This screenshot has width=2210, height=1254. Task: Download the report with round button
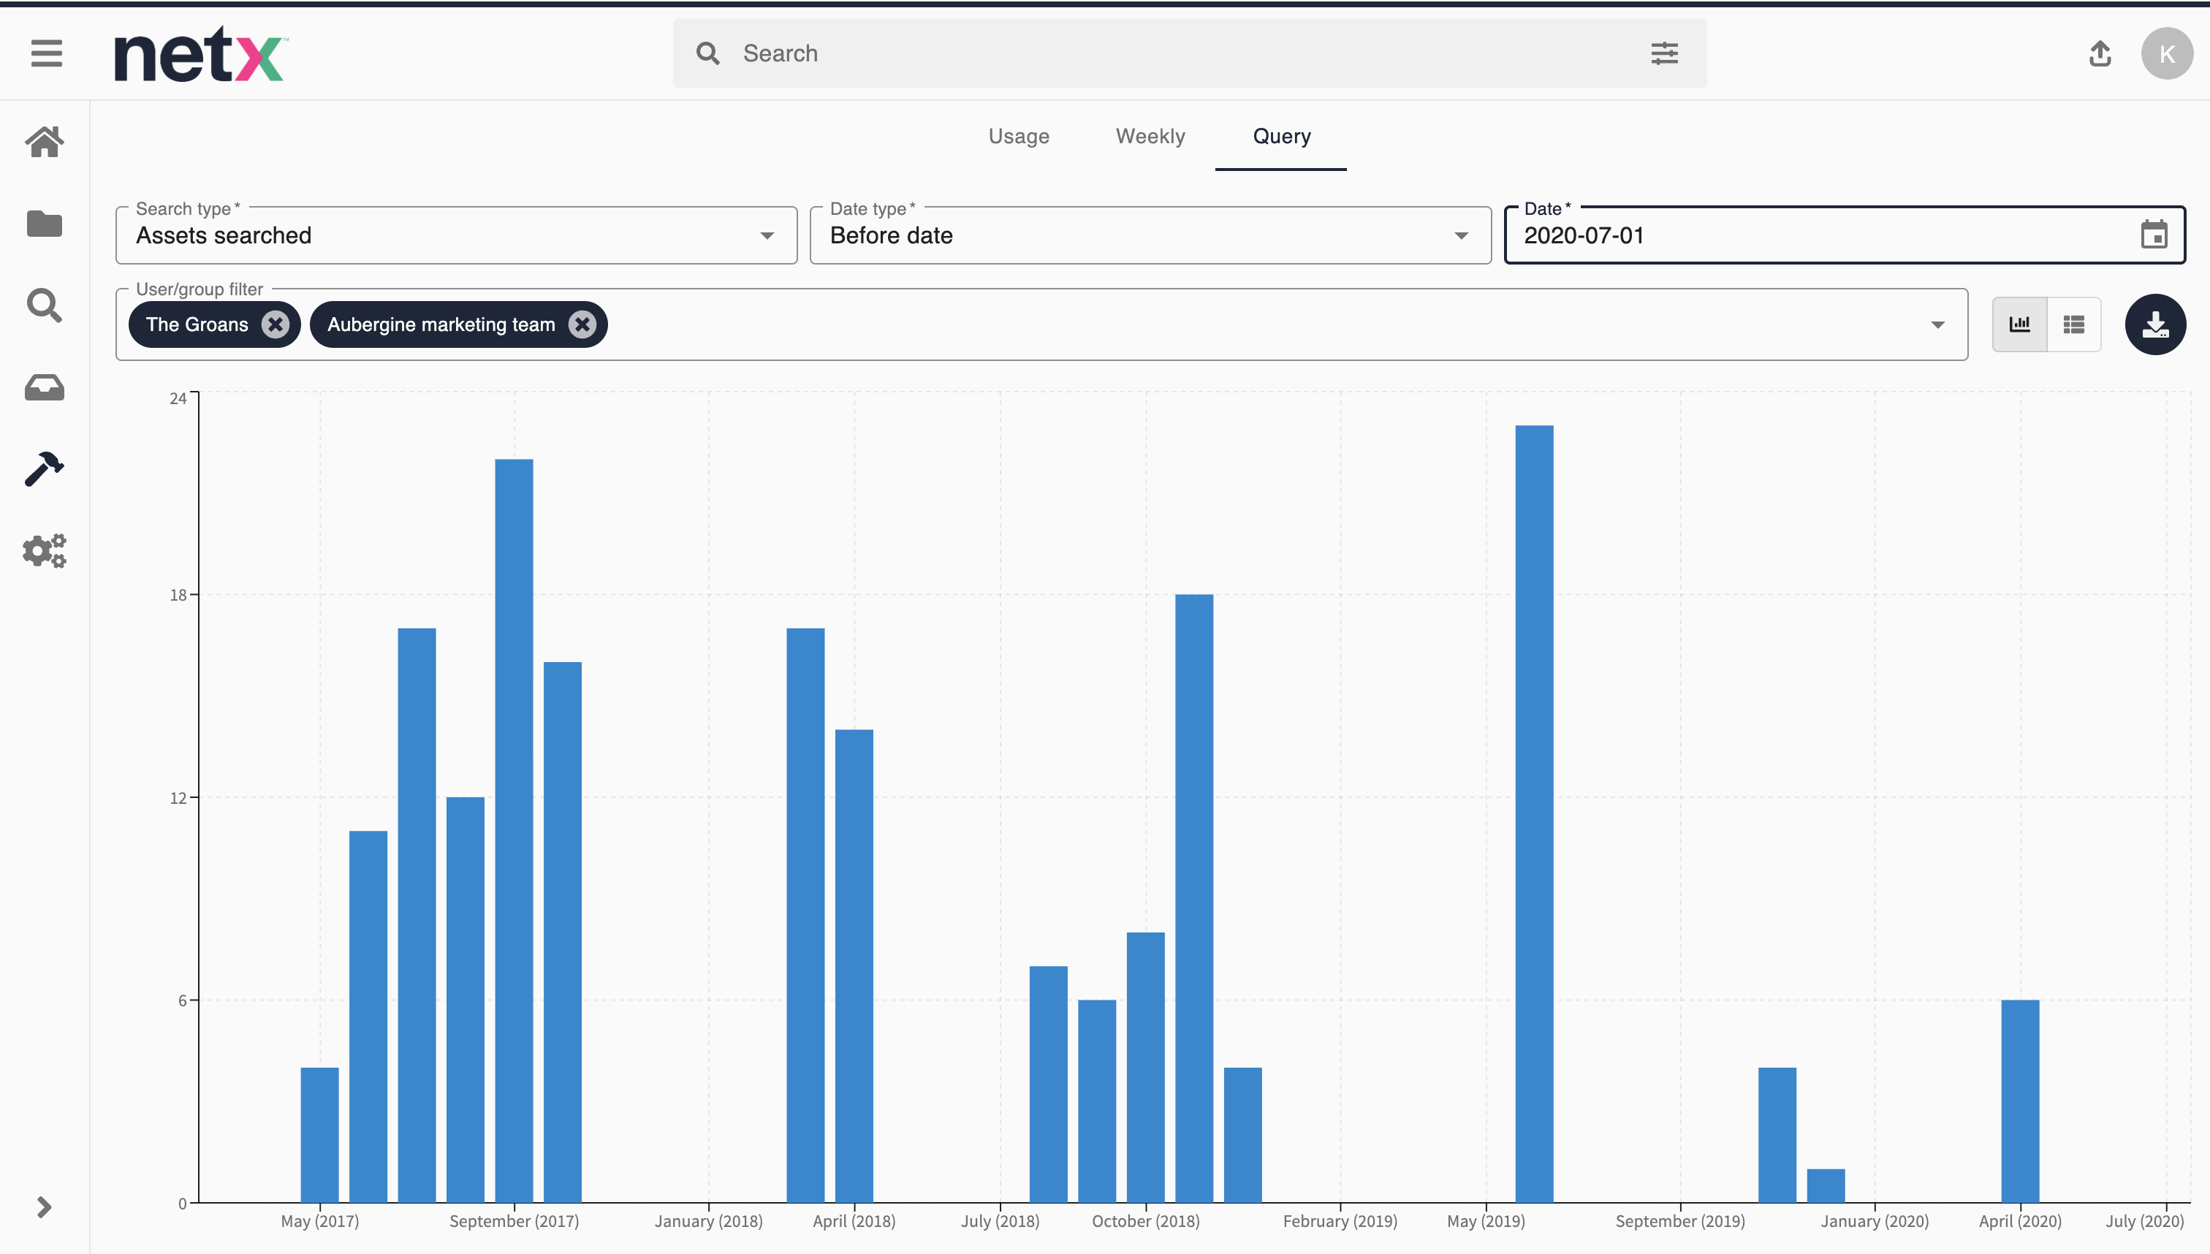pos(2155,324)
